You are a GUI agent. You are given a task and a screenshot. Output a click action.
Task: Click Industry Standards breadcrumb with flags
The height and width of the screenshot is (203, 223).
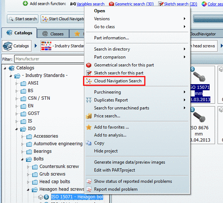[x=62, y=46]
